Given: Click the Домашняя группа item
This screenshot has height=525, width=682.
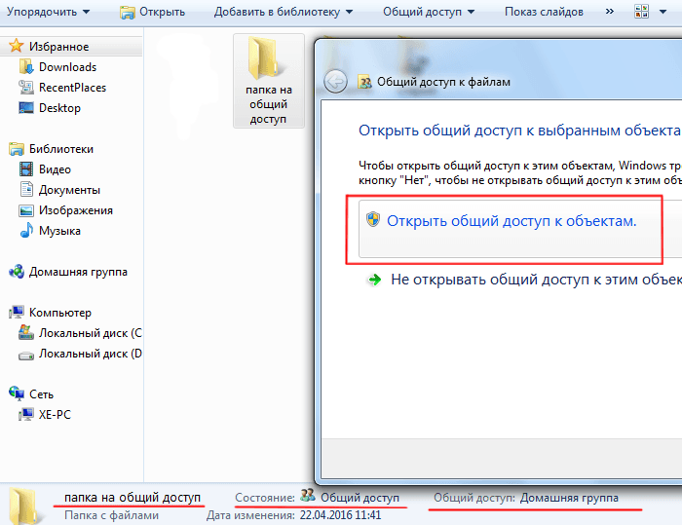Looking at the screenshot, I should pyautogui.click(x=78, y=272).
